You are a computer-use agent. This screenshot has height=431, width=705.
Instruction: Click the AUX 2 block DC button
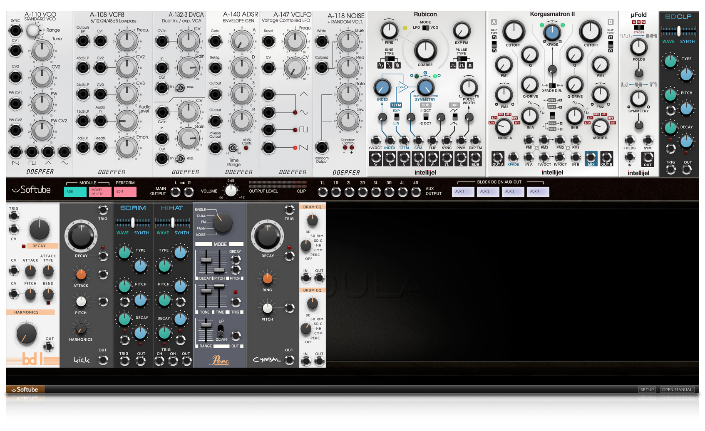(x=488, y=192)
